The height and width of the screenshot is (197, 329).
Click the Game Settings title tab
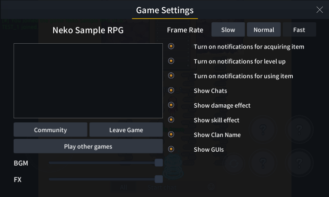(x=164, y=10)
